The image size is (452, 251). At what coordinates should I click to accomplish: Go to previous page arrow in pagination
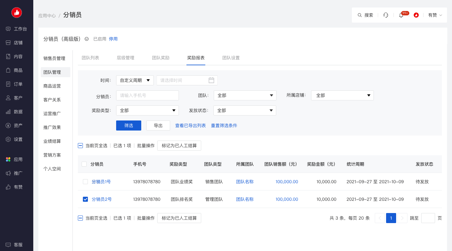click(380, 218)
